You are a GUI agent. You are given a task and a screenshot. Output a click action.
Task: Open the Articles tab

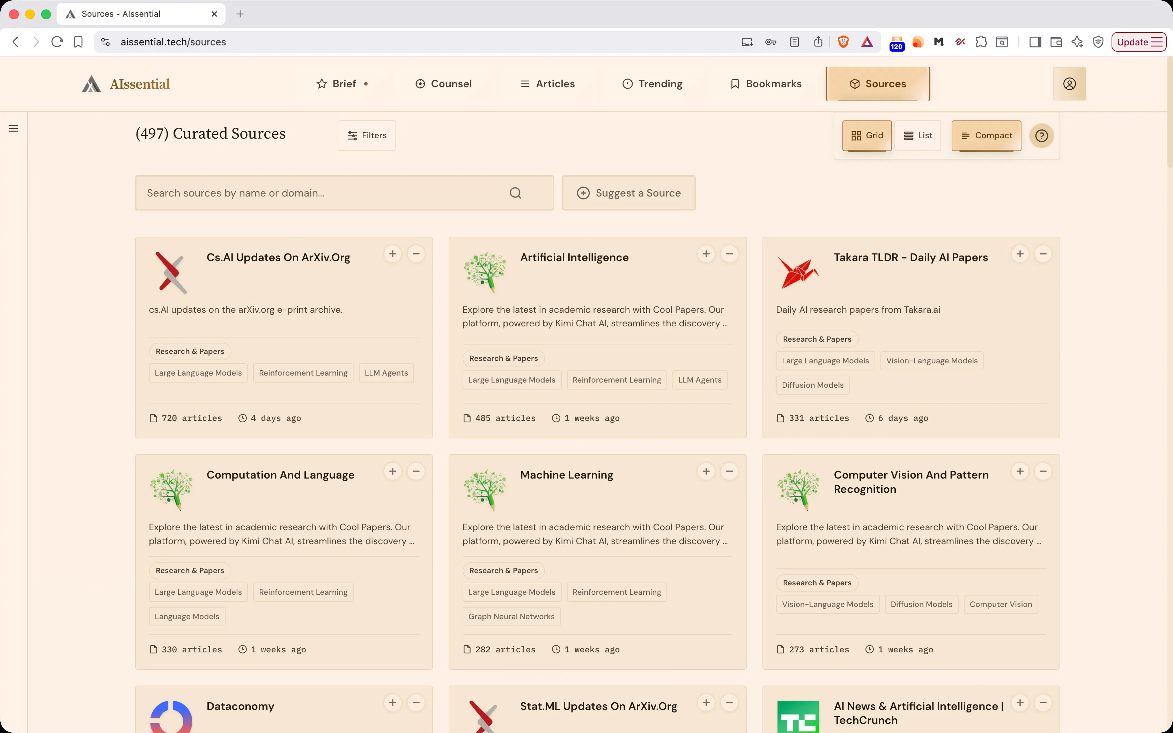point(547,84)
